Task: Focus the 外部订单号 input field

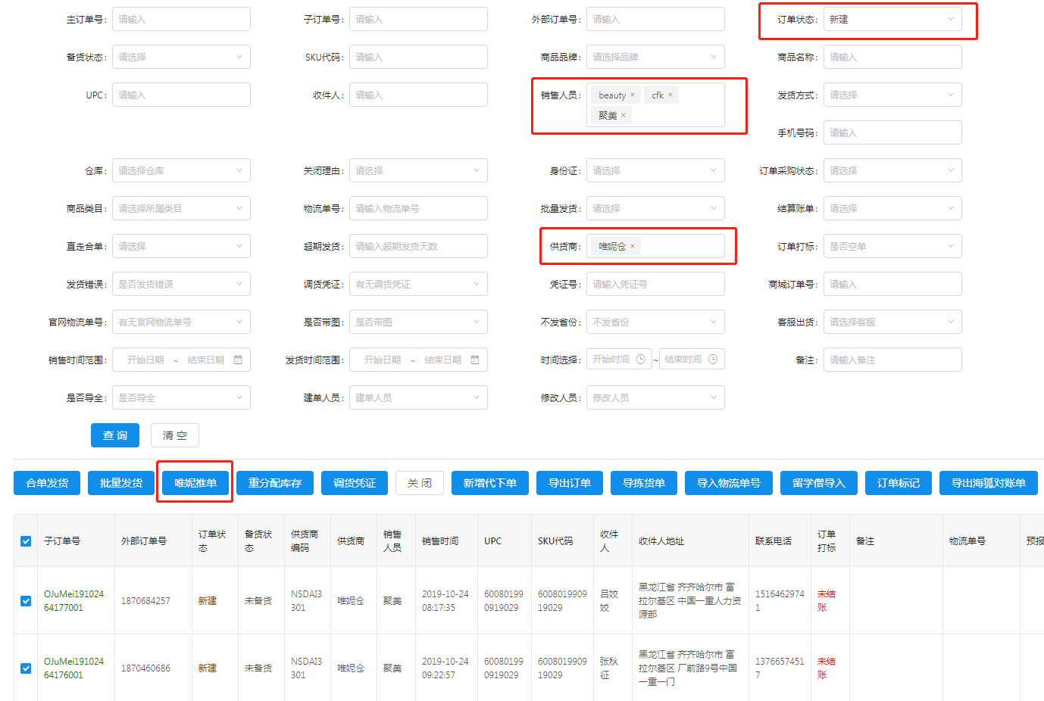Action: coord(655,19)
